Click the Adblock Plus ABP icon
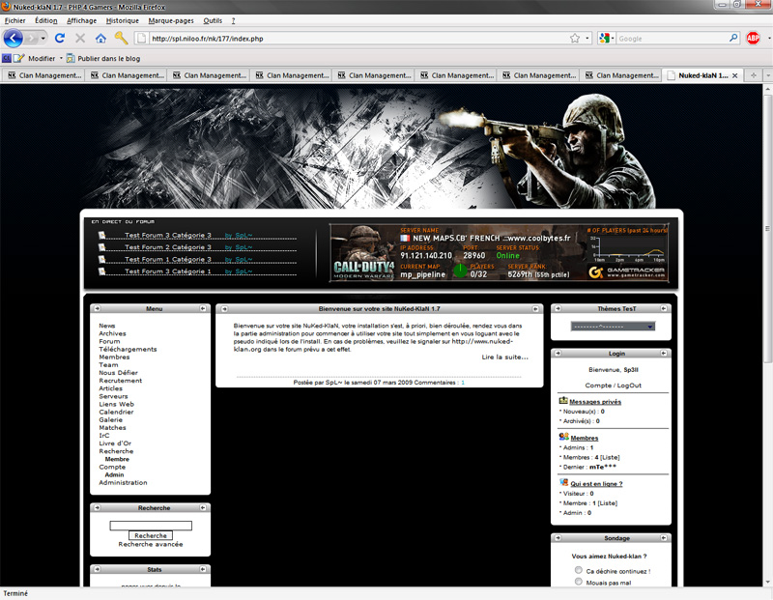Image resolution: width=773 pixels, height=600 pixels. click(753, 39)
